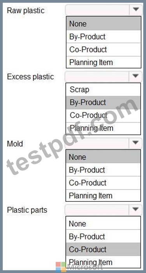The width and height of the screenshot is (146, 273).
Task: Open the Excess plastic dropdown arrow
Action: (135, 76)
